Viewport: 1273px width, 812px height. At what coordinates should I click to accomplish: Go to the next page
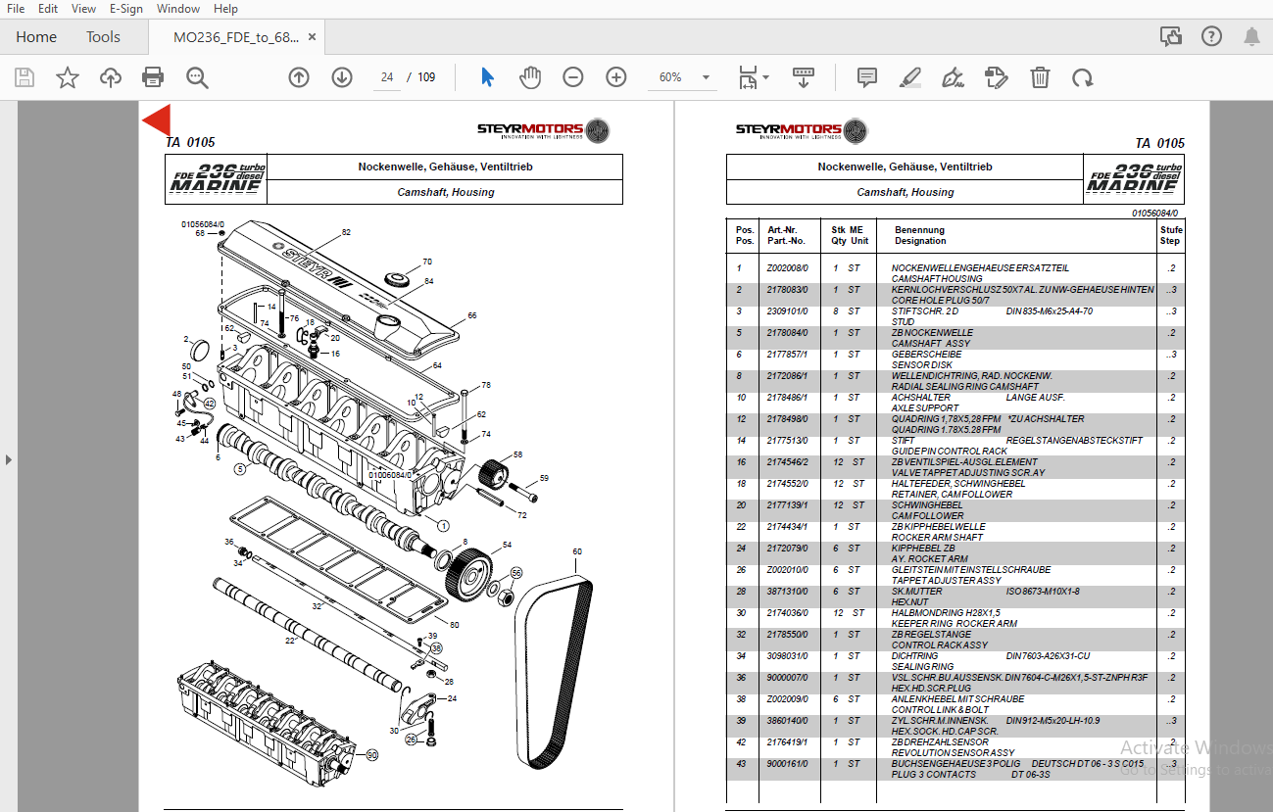342,77
